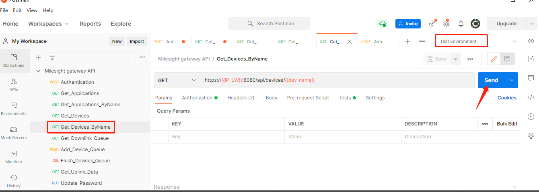Click the Key cell in query params
Screen dimensions: 539x192
tap(226, 137)
